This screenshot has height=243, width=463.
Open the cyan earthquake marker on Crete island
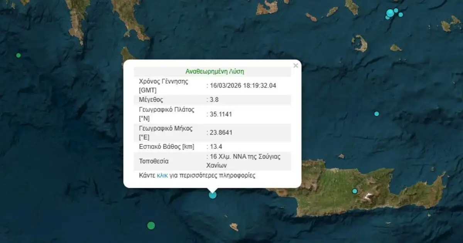tap(355, 191)
